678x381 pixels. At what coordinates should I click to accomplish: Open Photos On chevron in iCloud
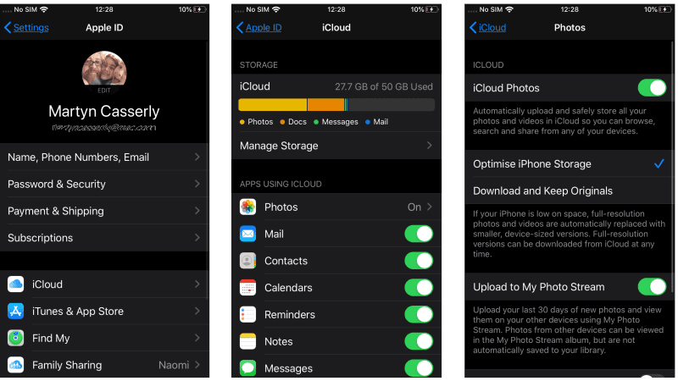[430, 207]
